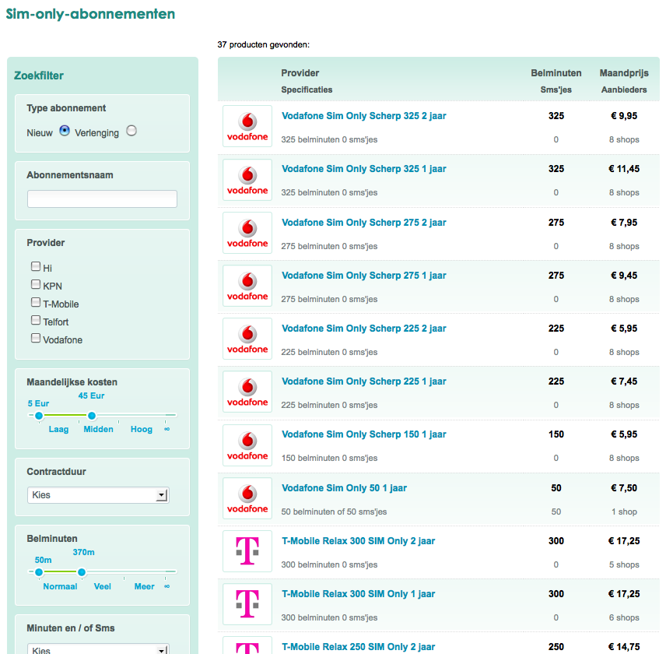
Task: Select the Verlenging radio button
Action: 131,131
